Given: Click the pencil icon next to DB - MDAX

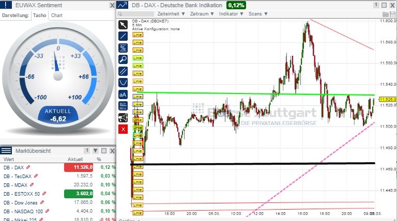Looking at the screenshot, I should point(32,185).
